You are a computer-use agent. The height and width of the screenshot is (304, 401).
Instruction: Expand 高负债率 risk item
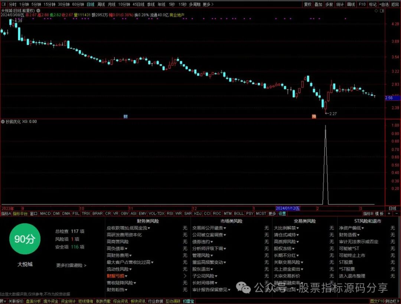(x=117, y=249)
